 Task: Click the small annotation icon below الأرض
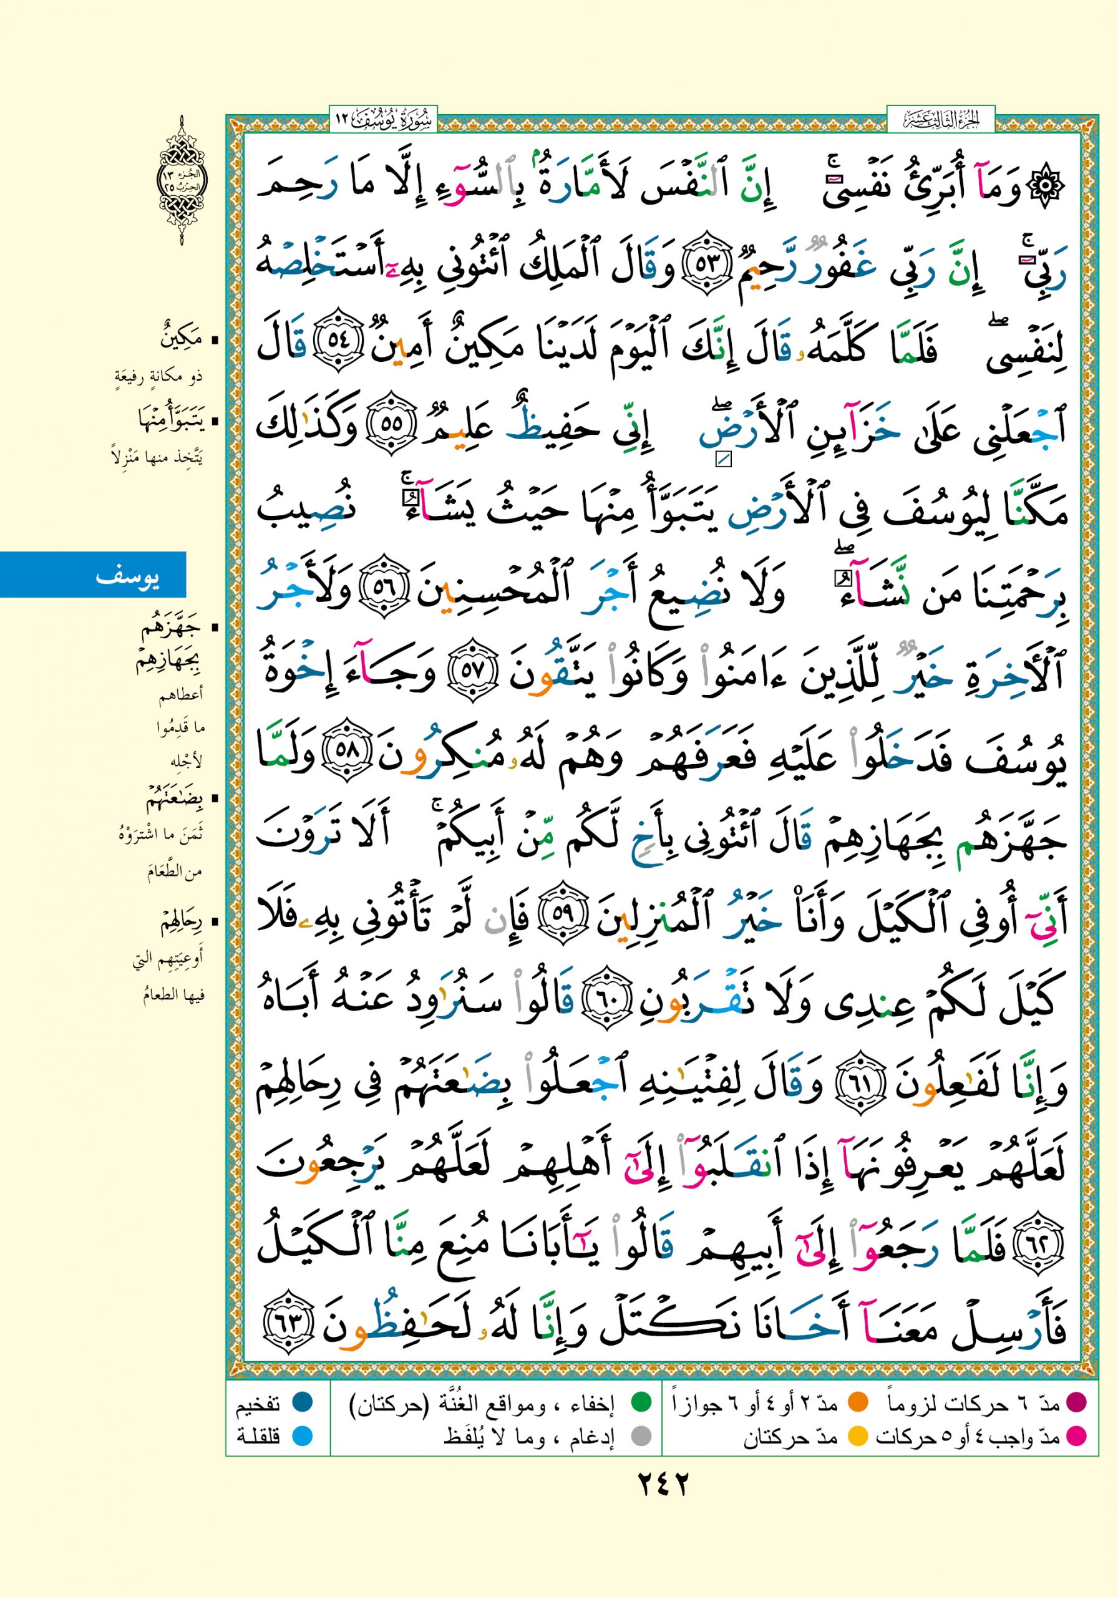point(724,459)
